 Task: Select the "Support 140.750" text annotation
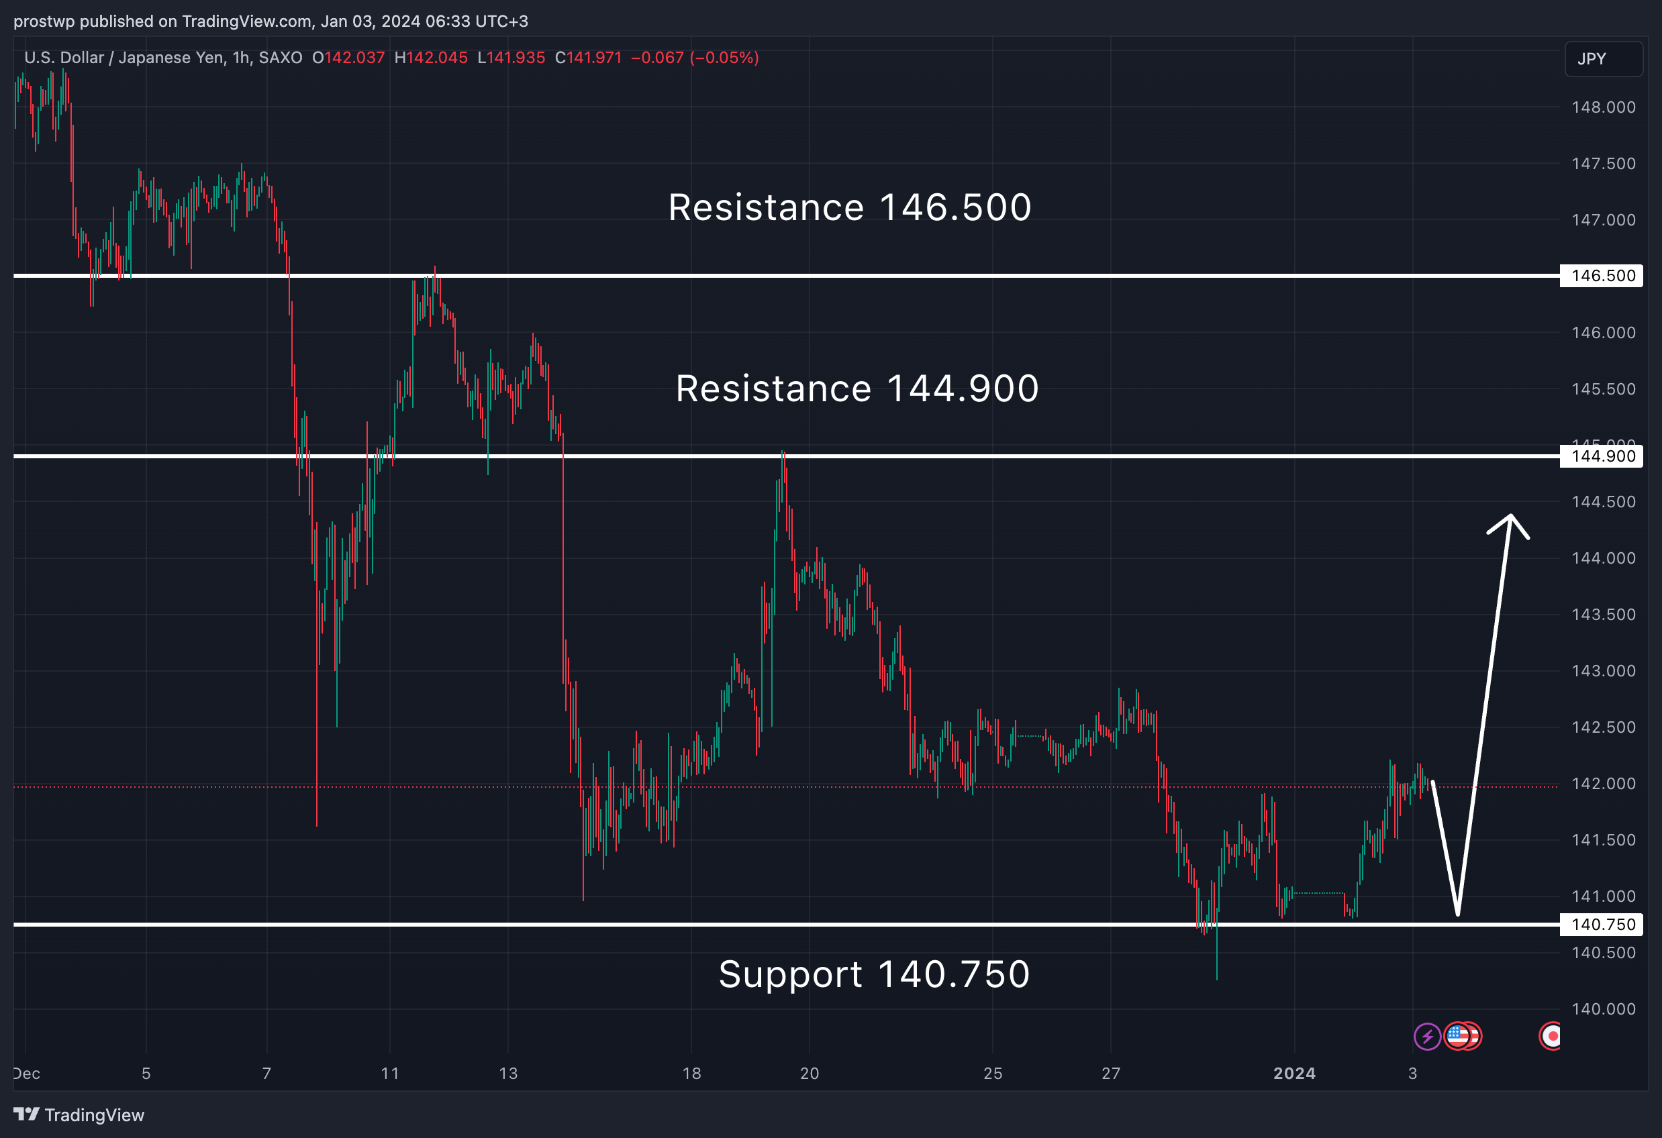[x=874, y=974]
